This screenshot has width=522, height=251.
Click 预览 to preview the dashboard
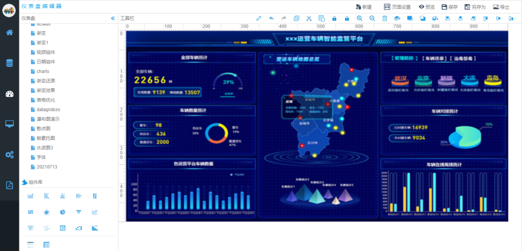pos(426,7)
